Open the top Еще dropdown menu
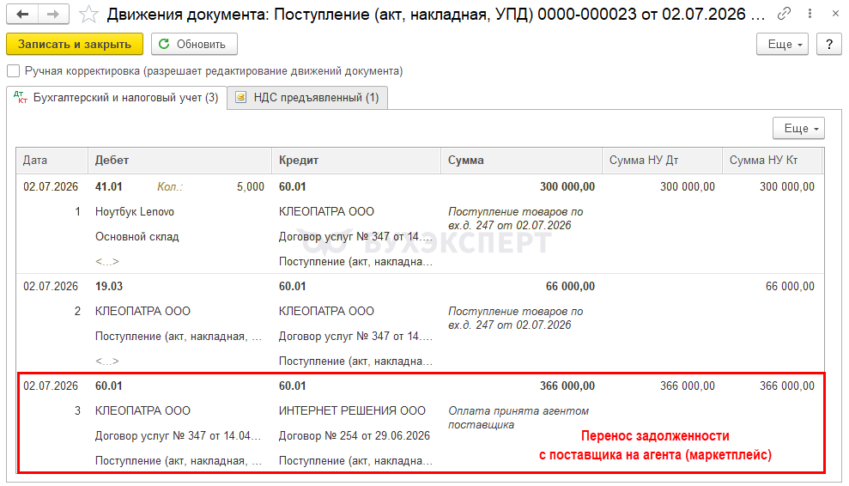This screenshot has height=486, width=849. pyautogui.click(x=782, y=44)
